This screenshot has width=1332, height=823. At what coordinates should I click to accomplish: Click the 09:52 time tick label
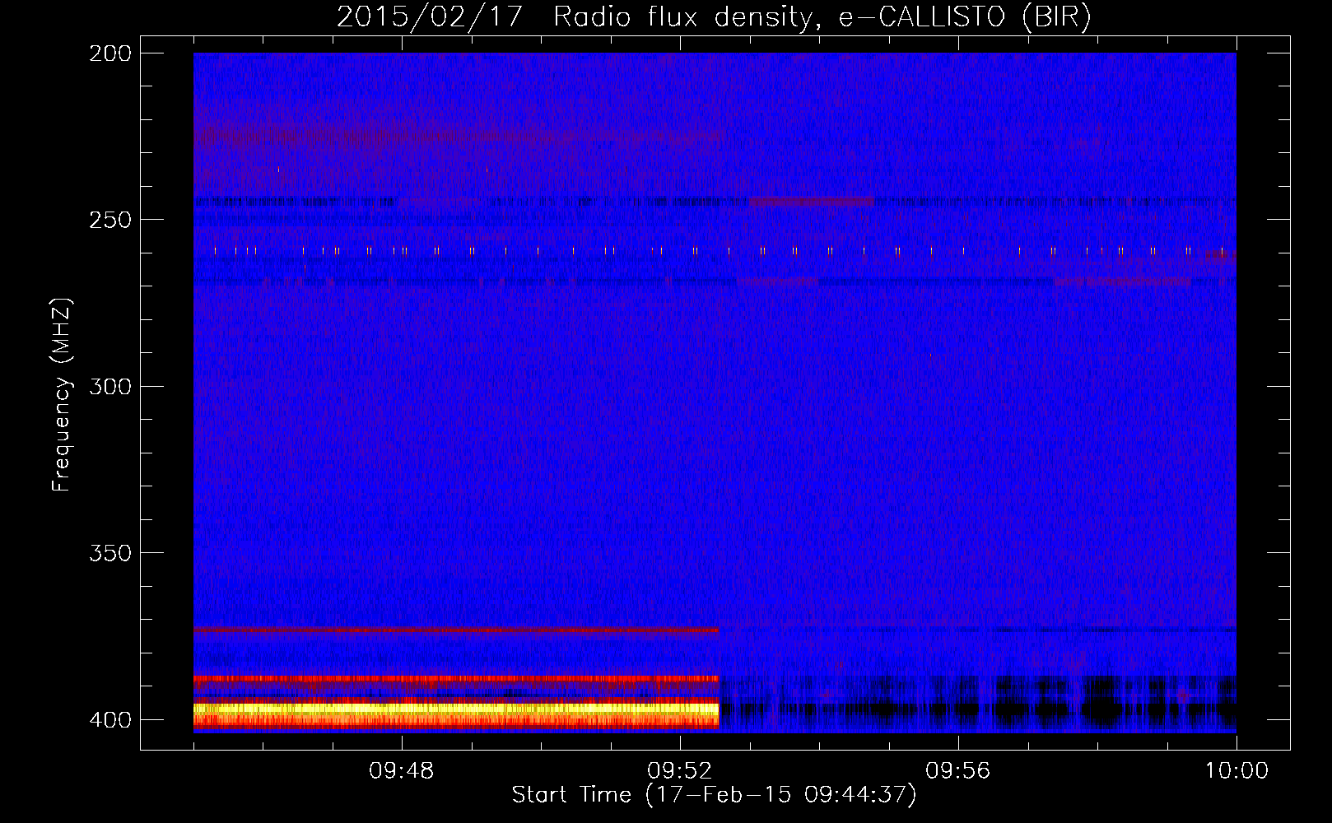[x=679, y=771]
